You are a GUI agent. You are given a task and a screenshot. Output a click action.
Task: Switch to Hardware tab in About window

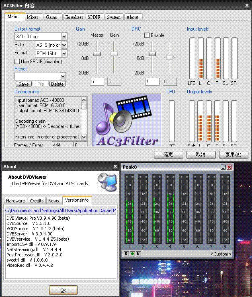[x=16, y=200]
